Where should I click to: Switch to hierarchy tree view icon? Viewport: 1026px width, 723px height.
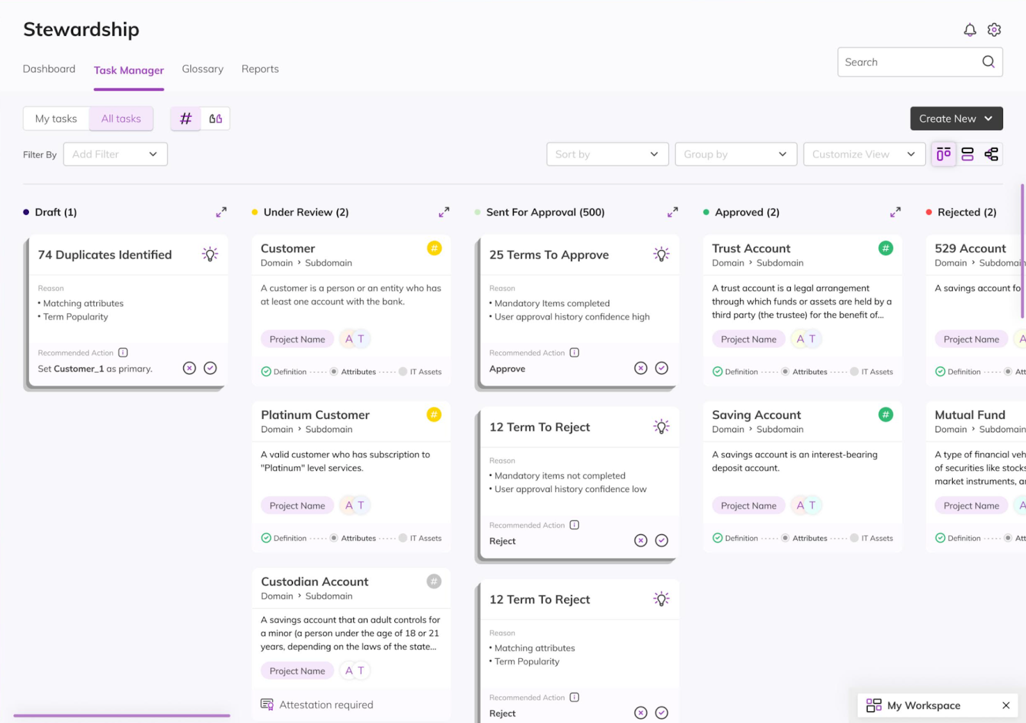(x=991, y=154)
